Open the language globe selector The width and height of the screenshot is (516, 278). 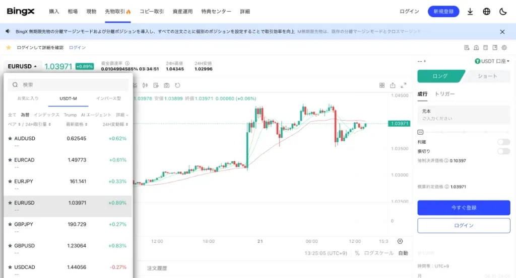(x=486, y=12)
